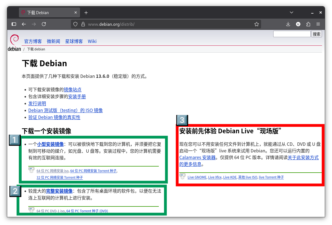Click the version text 13.6.0
The height and width of the screenshot is (225, 332).
point(103,76)
